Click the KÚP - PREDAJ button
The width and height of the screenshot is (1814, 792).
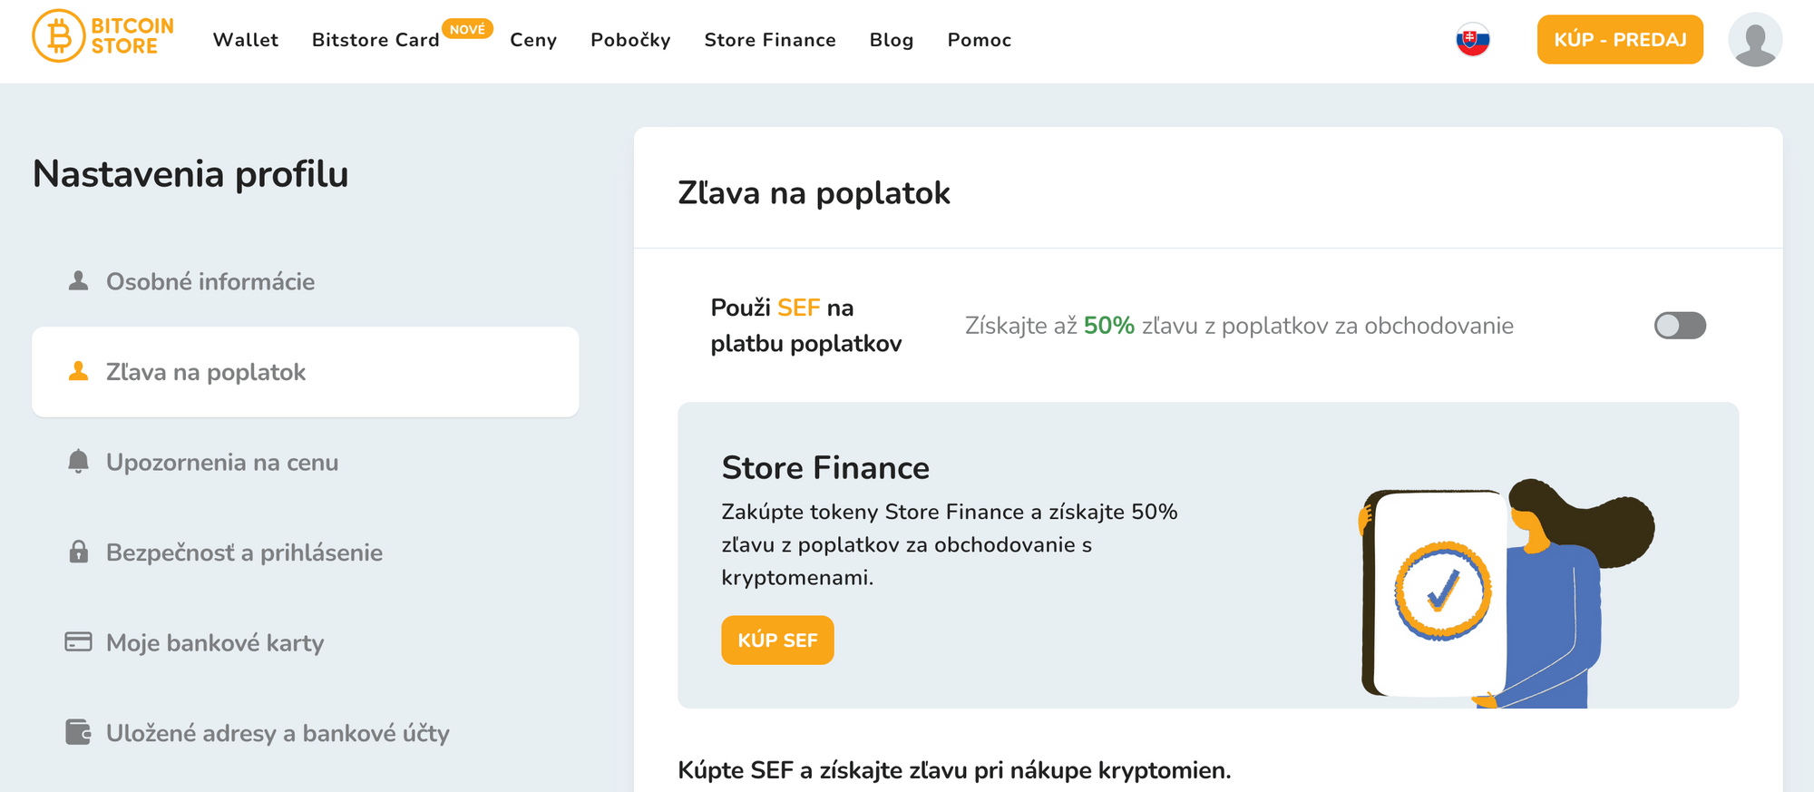point(1620,39)
